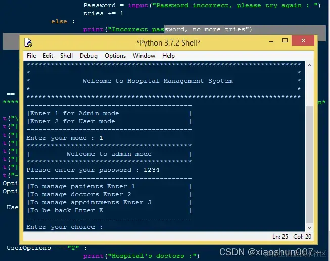This screenshot has height=261, width=330.
Task: Click 'Enter 1 for Admin mode' line
Action: pos(74,113)
